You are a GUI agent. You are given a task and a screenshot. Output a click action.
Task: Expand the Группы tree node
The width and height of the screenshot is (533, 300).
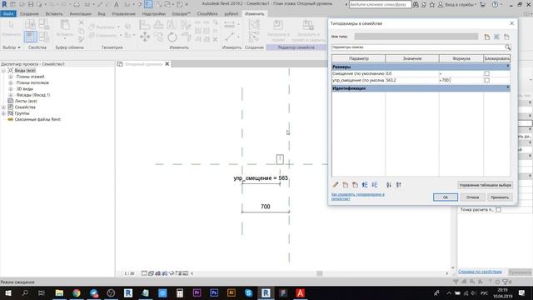click(3, 113)
